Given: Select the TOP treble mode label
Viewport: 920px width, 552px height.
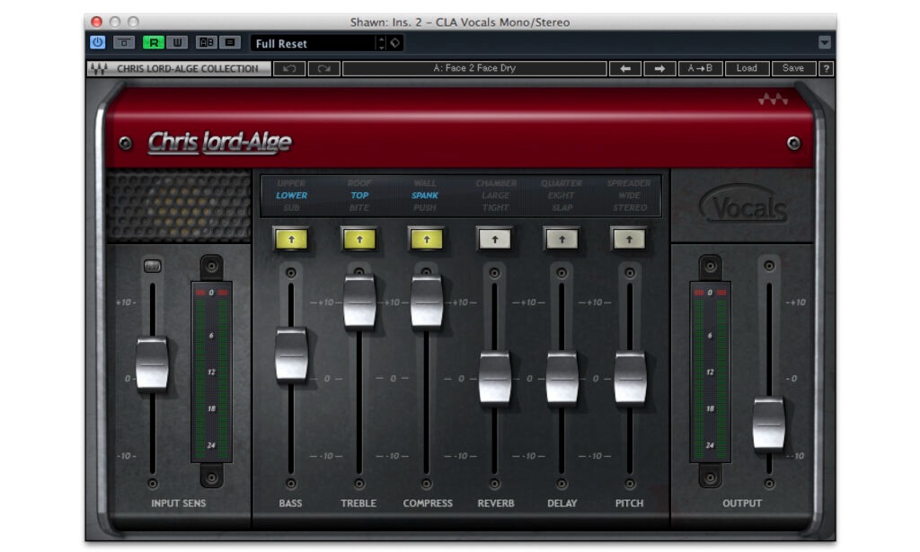Looking at the screenshot, I should click(x=359, y=196).
